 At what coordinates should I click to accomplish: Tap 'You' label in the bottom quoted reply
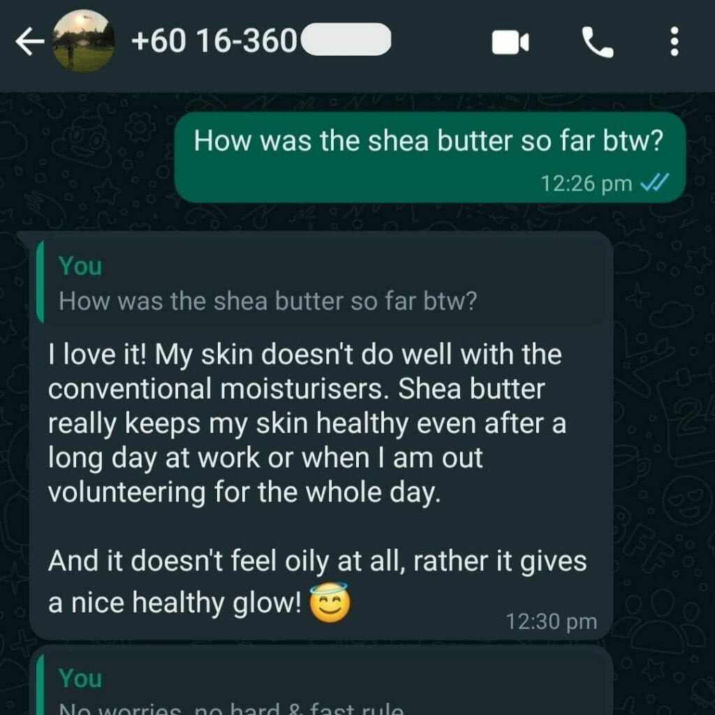pos(80,677)
